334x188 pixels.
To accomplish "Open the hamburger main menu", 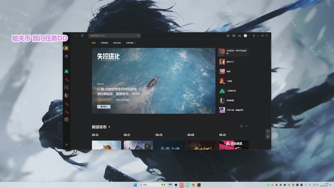I will (x=254, y=36).
